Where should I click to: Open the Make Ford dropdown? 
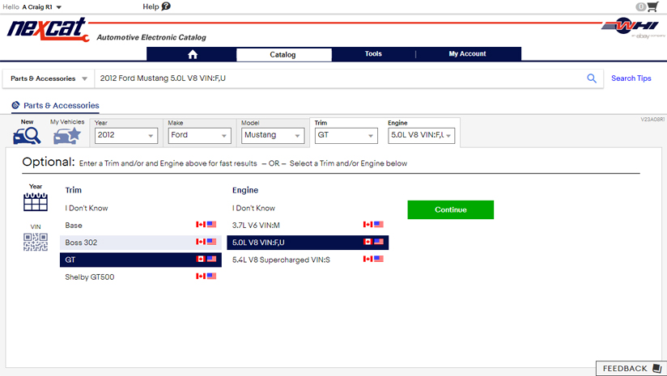coord(199,136)
